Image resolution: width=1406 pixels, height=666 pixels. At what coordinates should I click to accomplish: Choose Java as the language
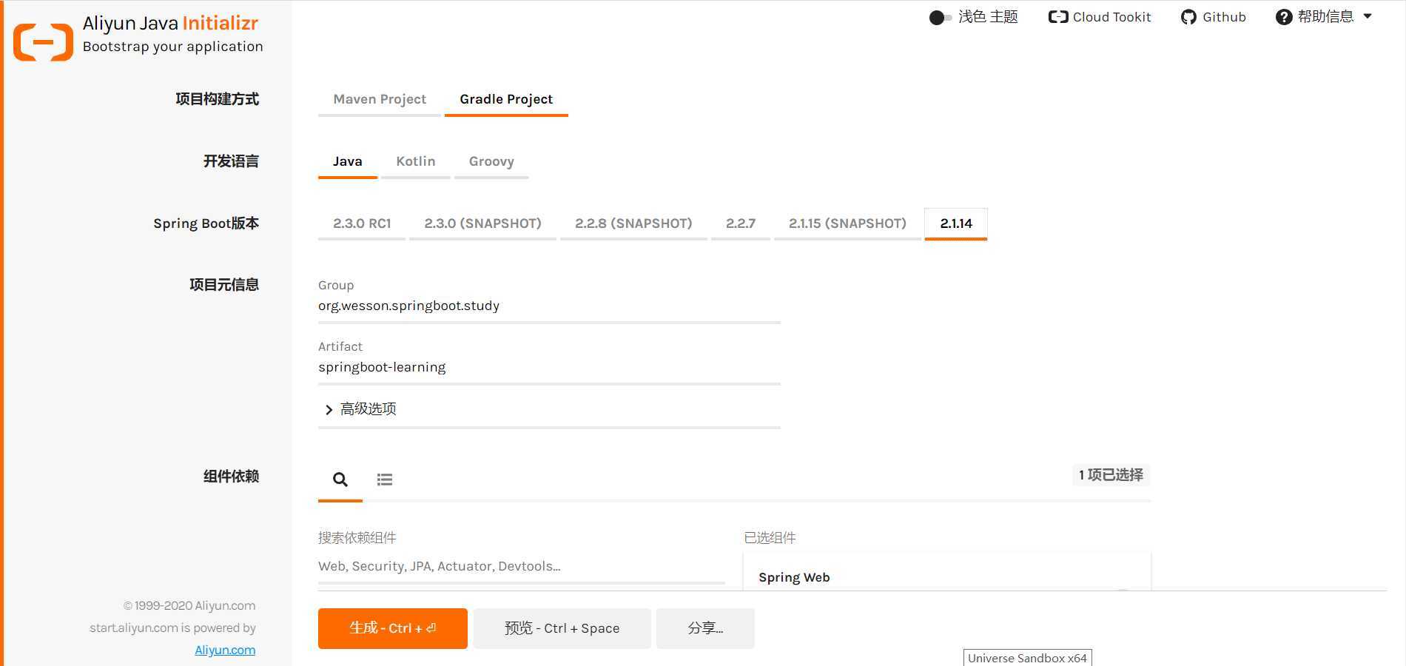pyautogui.click(x=348, y=161)
